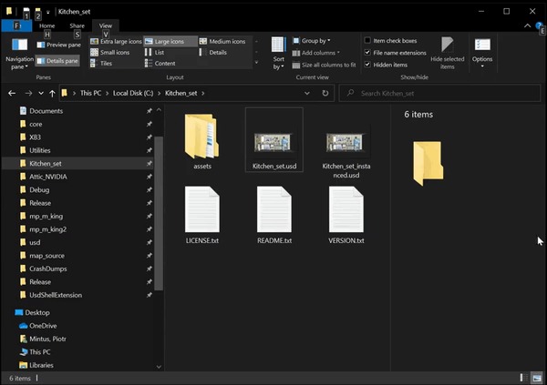Go forward with the forward arrow
Screen dimensions: 547x385
coord(28,94)
